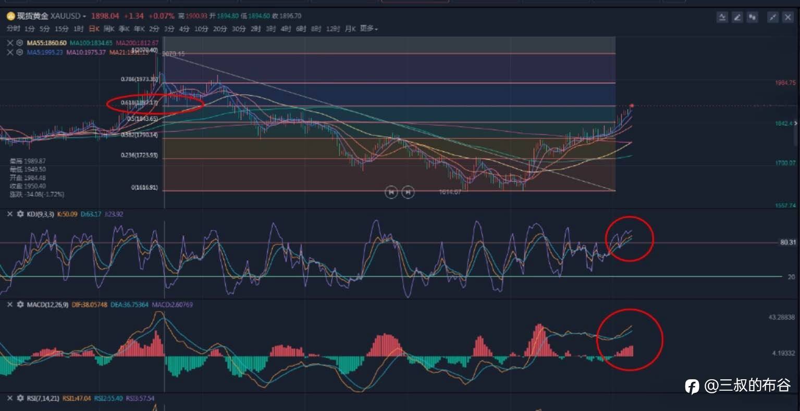This screenshot has height=411, width=800.
Task: Open settings gear for KDJ indicator
Action: [20, 214]
